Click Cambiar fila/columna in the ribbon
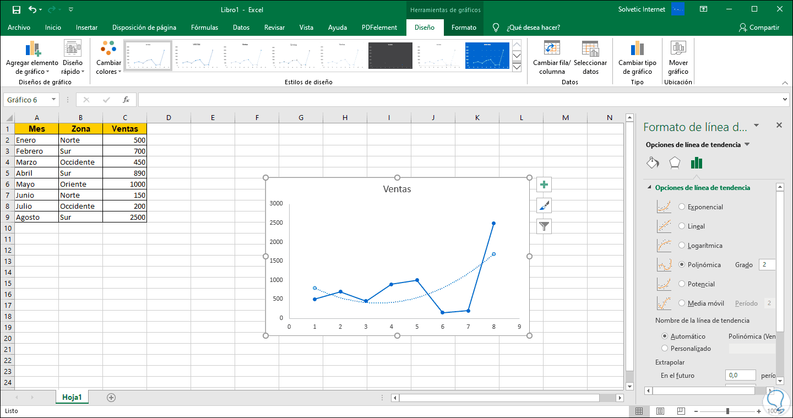The height and width of the screenshot is (418, 793). click(552, 57)
